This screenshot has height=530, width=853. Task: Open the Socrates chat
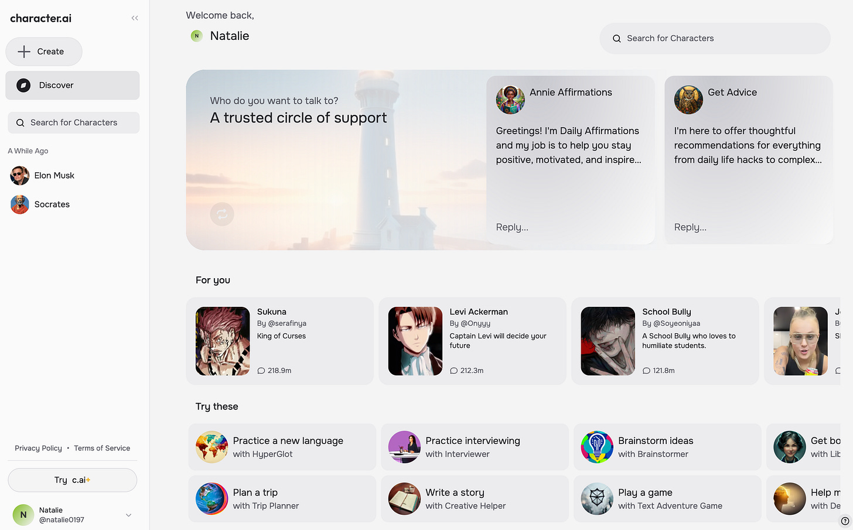pos(74,204)
